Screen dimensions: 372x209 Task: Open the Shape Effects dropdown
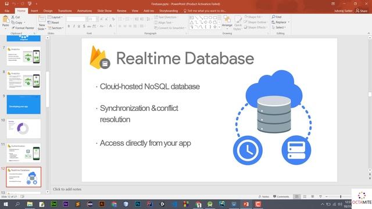255,27
